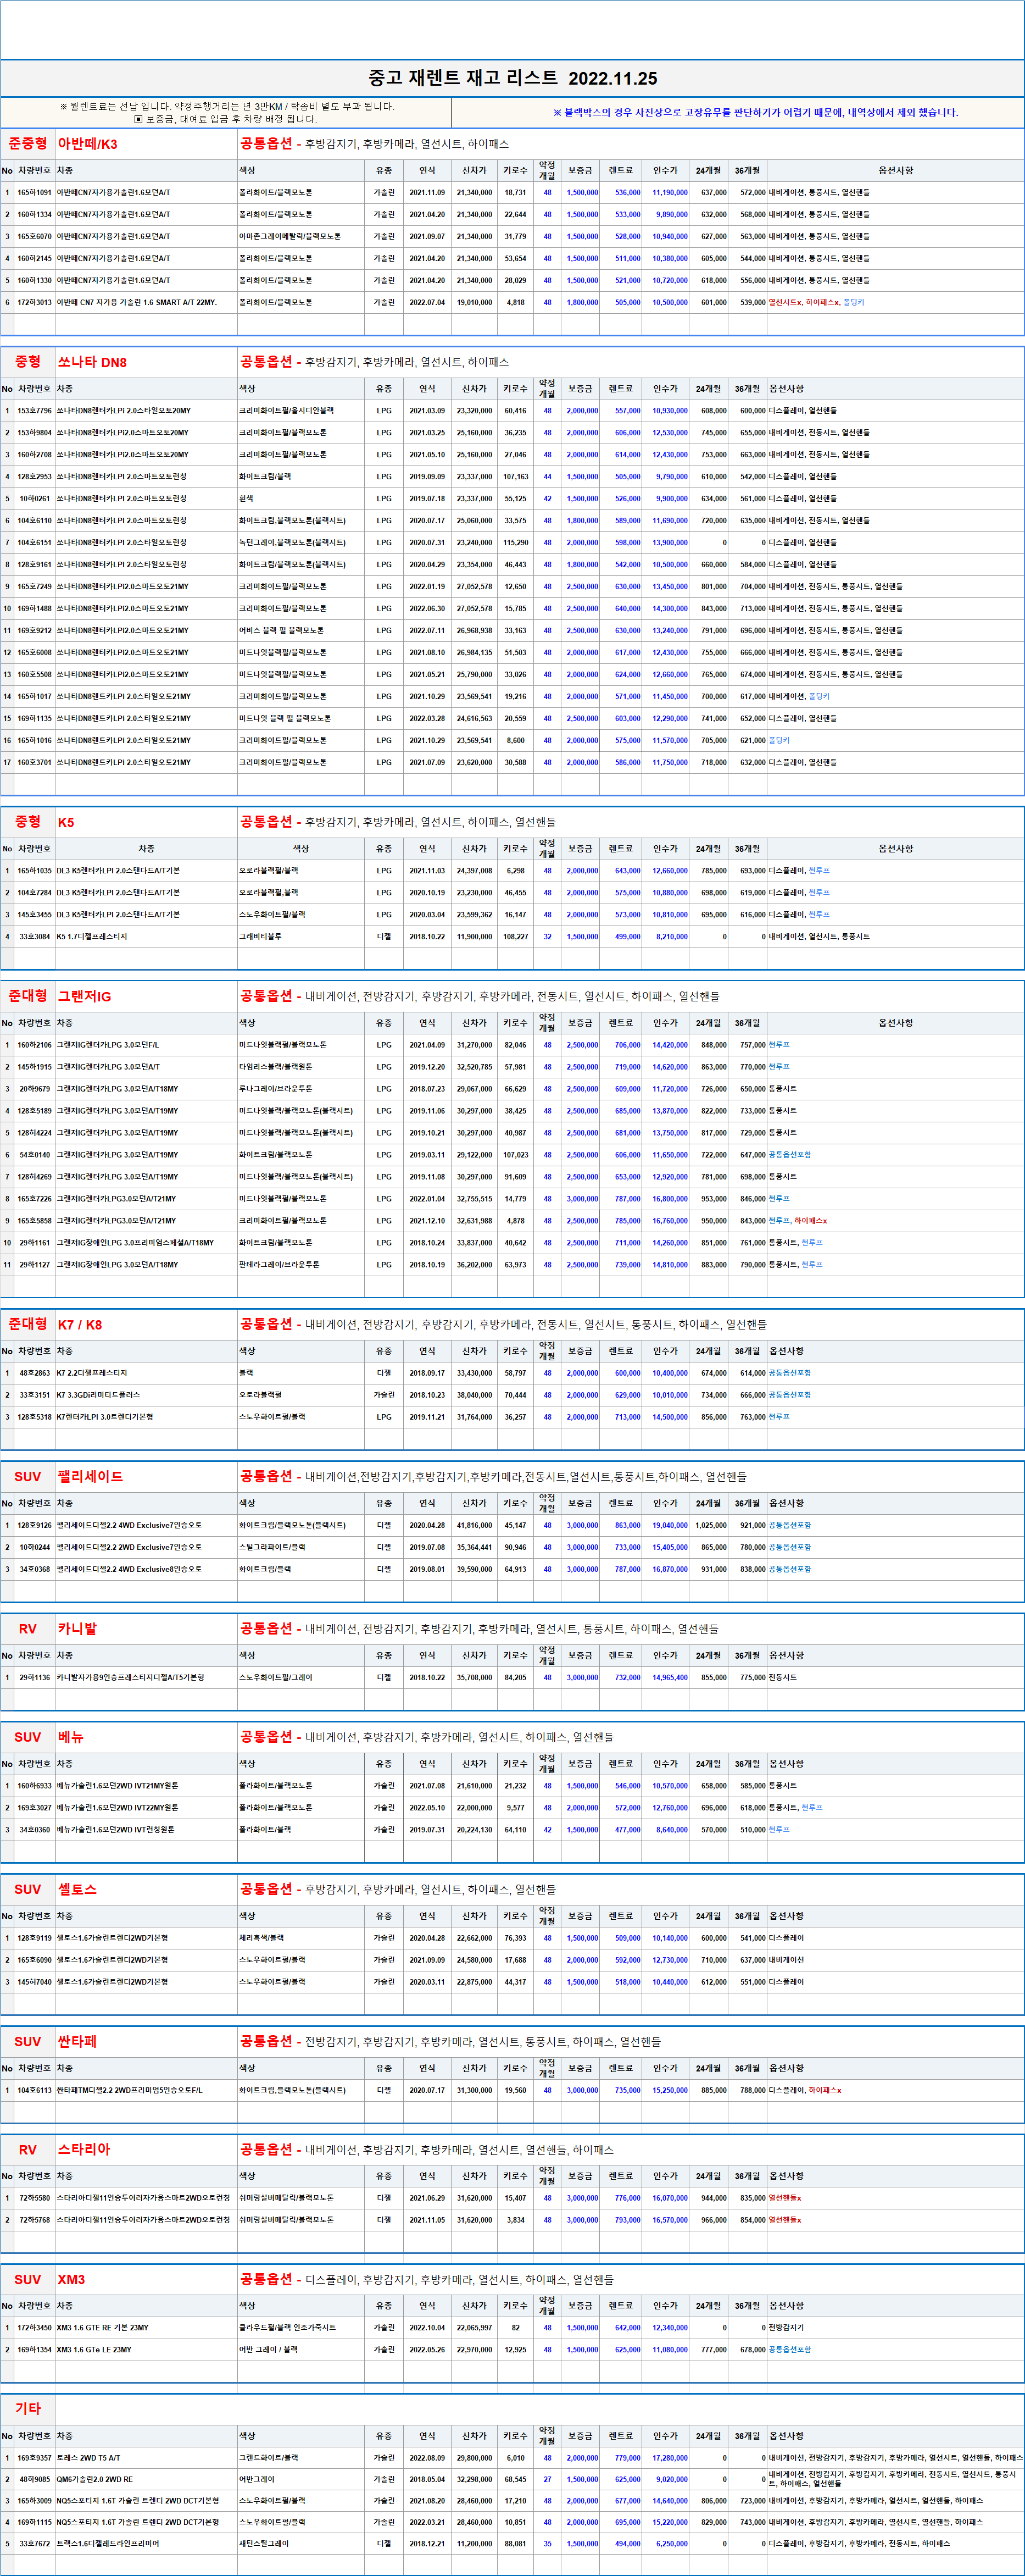Click 24개월 price '1,025,000' in 팰리세이드 table
The width and height of the screenshot is (1025, 2576).
click(x=711, y=1525)
